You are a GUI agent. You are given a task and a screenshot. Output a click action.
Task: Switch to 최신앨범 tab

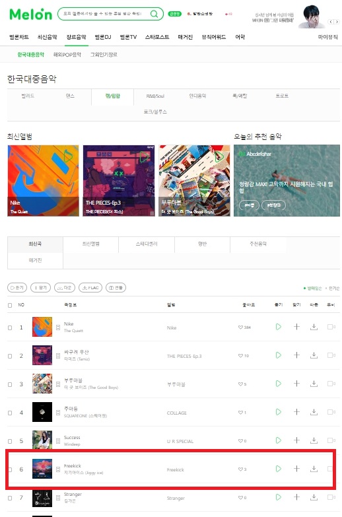(90, 244)
